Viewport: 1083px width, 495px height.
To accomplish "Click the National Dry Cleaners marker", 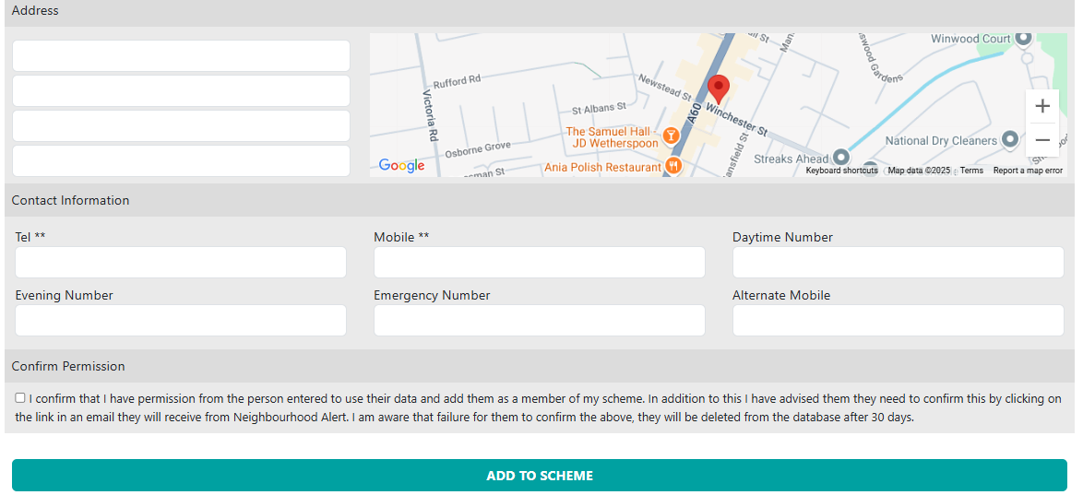I will click(1011, 141).
